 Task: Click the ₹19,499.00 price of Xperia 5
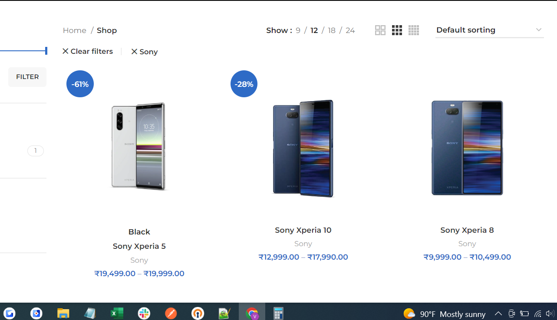pos(115,274)
